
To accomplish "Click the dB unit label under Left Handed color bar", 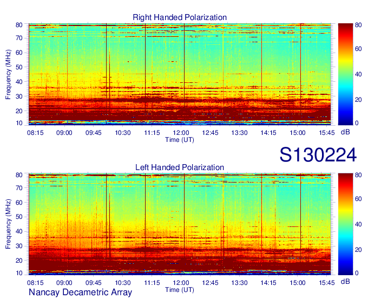I will coord(345,281).
